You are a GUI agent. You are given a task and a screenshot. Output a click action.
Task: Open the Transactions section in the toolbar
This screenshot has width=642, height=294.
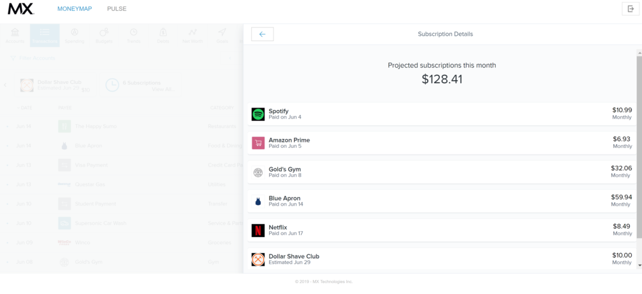pos(45,35)
